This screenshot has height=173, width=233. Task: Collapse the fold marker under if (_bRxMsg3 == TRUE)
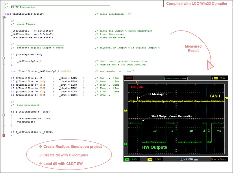click(3, 58)
